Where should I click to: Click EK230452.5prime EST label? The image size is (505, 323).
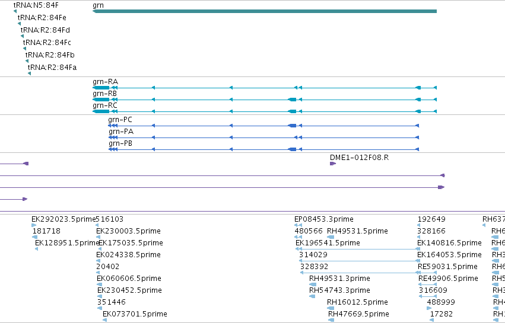(x=129, y=290)
